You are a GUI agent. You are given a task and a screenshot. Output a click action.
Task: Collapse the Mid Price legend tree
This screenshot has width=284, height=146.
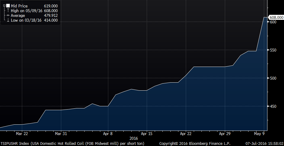click(4, 6)
